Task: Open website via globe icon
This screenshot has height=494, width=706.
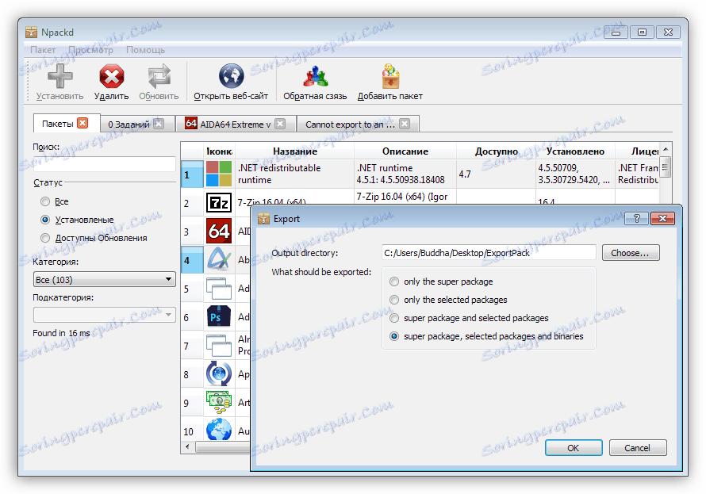Action: tap(231, 75)
